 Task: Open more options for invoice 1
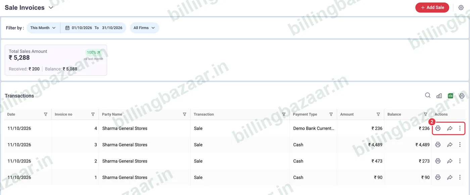click(x=460, y=178)
